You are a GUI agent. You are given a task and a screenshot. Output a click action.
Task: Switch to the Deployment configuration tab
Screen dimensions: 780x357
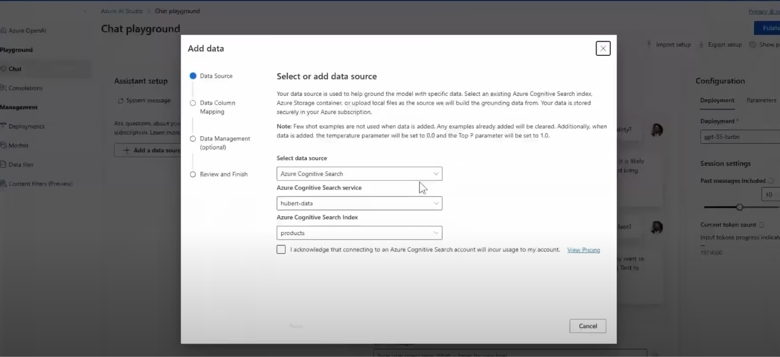click(717, 100)
